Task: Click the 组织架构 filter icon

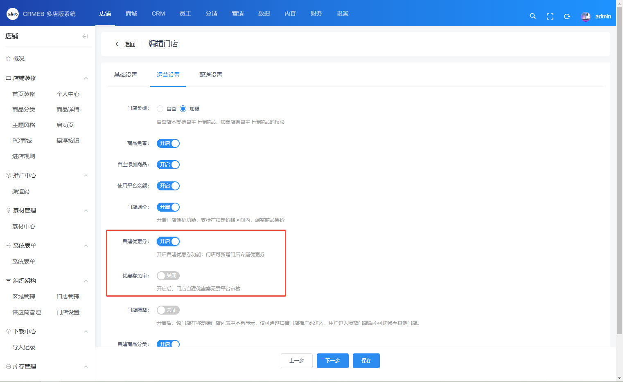Action: pos(8,281)
